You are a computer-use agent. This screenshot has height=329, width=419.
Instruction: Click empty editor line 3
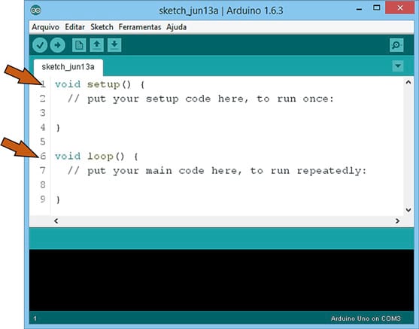tap(226, 113)
